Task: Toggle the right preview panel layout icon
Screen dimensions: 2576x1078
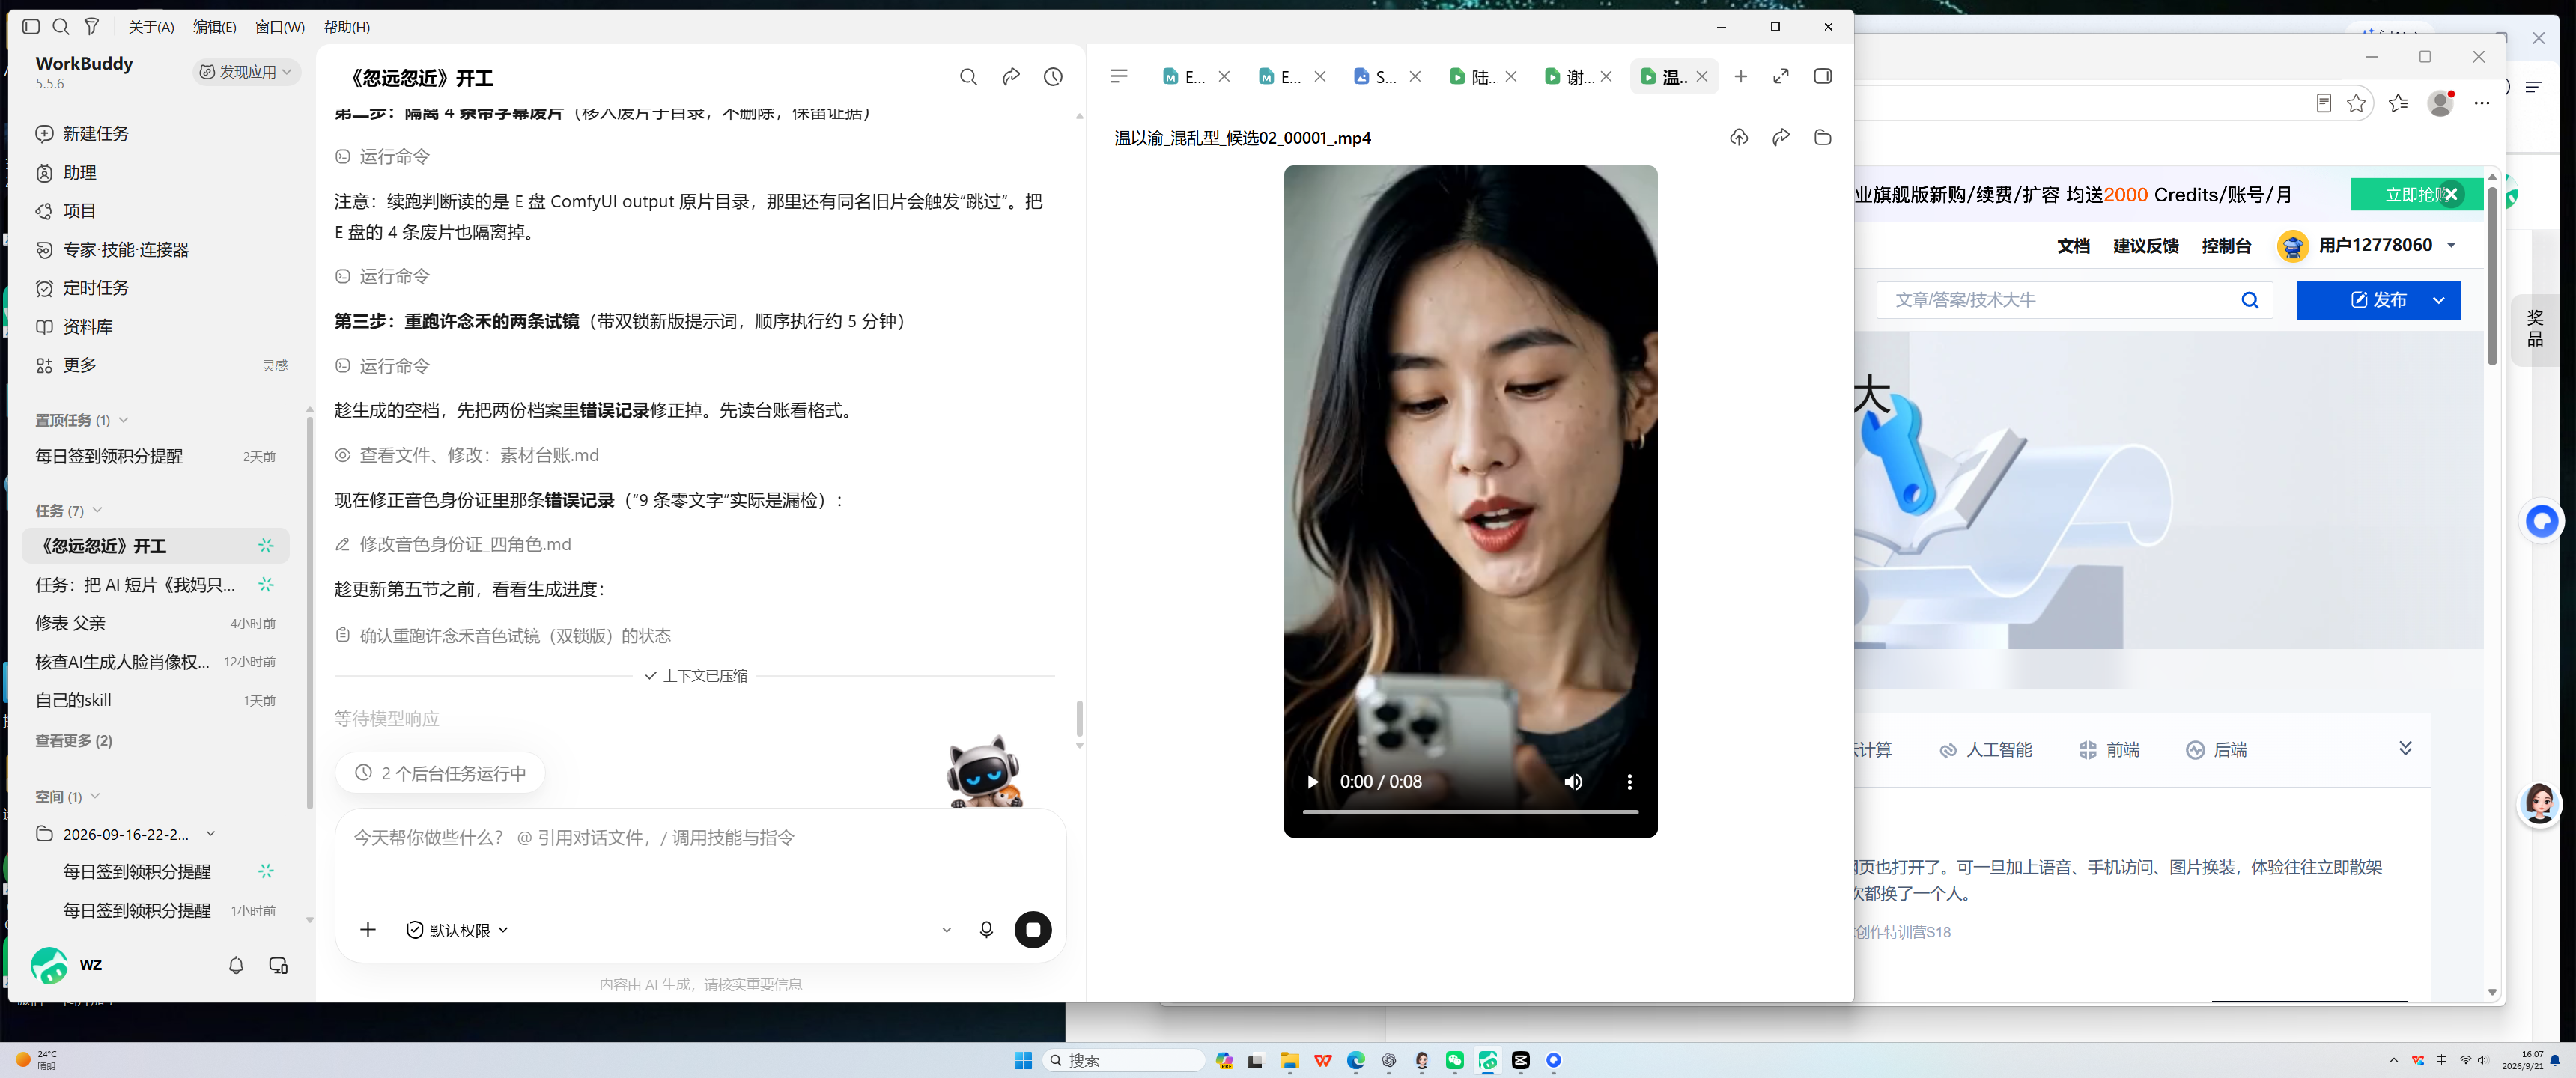Action: tap(1823, 76)
